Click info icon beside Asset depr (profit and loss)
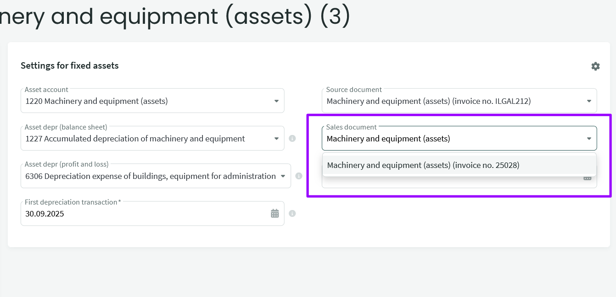Screen dimensions: 616x297 [298, 176]
